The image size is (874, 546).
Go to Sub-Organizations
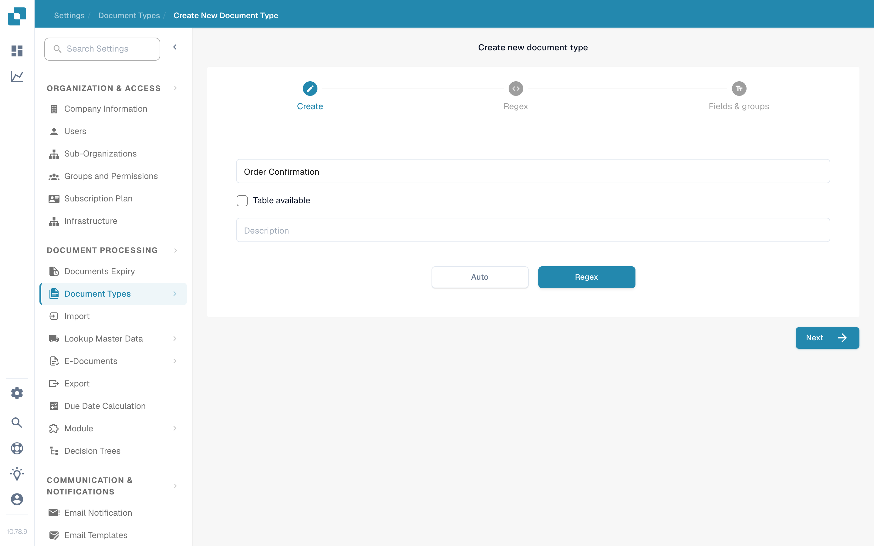(113, 154)
